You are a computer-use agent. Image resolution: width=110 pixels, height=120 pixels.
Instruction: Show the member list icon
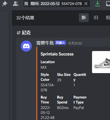(x=16, y=4)
